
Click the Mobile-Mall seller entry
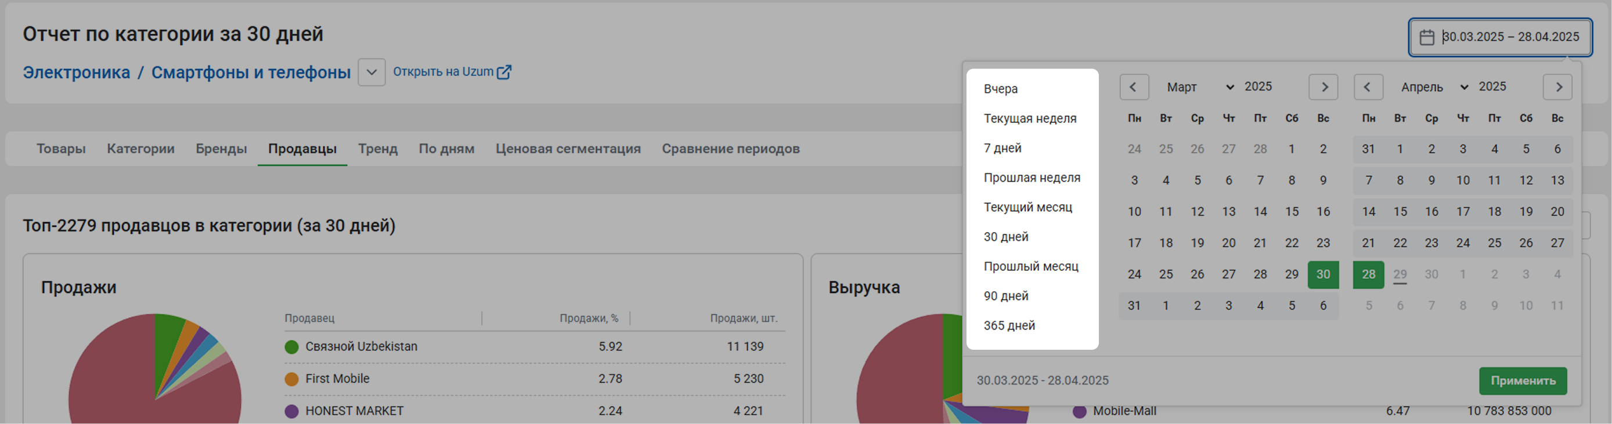1124,411
